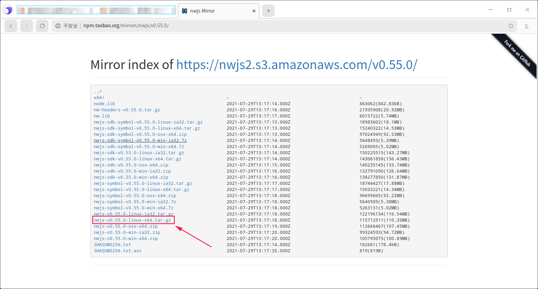This screenshot has width=538, height=289.
Task: Open the Fork me on GitHub ribbon
Action: (x=517, y=53)
